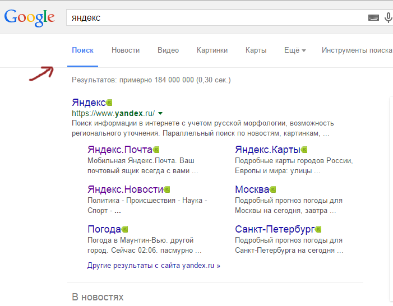Click green badge beside Погода link

pyautogui.click(x=125, y=229)
